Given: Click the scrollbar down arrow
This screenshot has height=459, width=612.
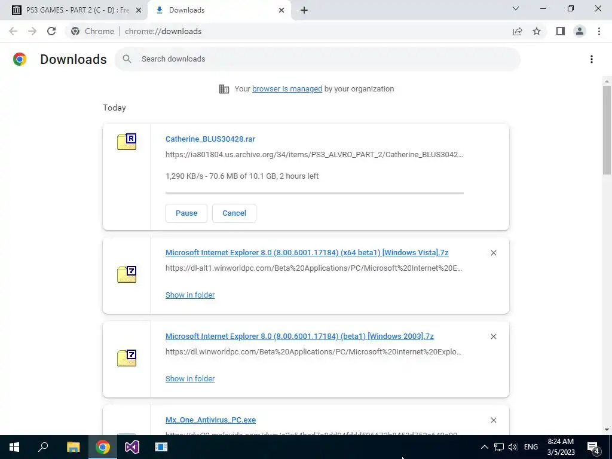Looking at the screenshot, I should click(607, 430).
